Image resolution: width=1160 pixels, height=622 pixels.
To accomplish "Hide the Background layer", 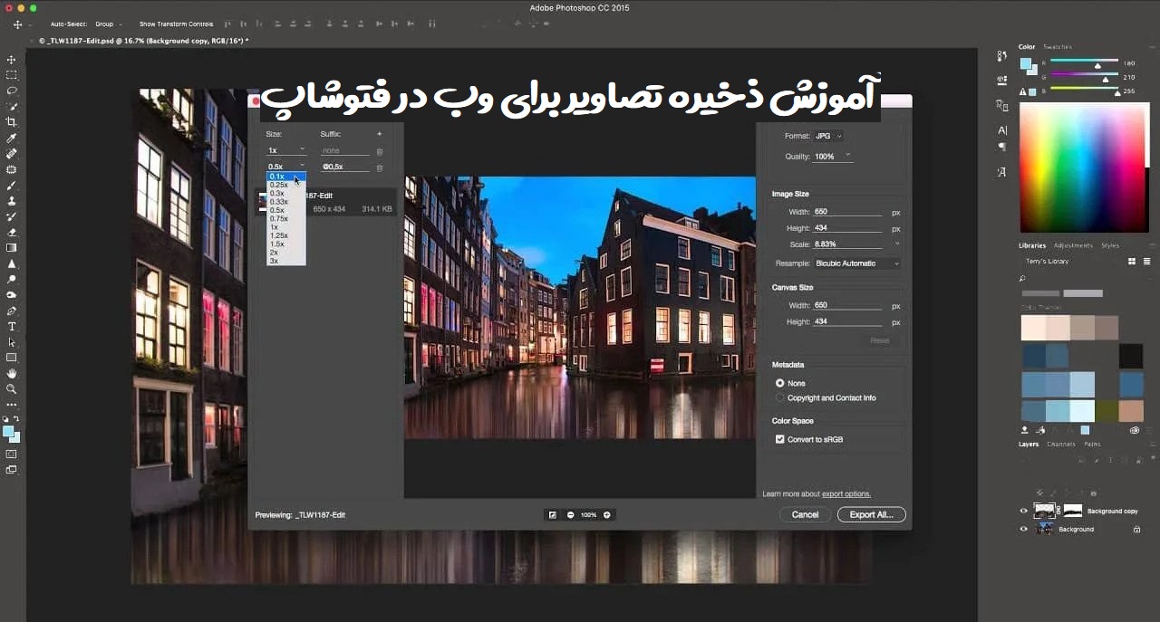I will pos(1024,529).
